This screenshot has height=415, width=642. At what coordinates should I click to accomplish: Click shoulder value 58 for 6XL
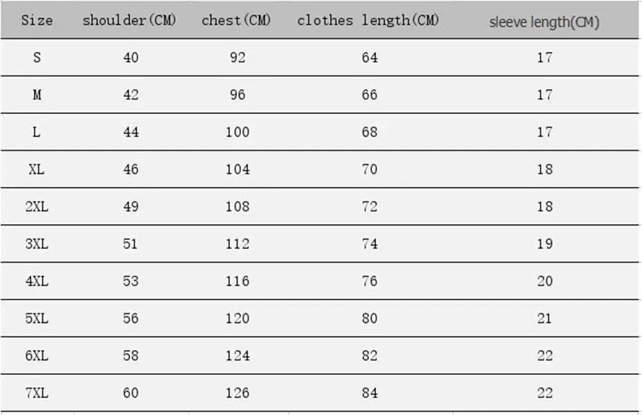click(131, 356)
